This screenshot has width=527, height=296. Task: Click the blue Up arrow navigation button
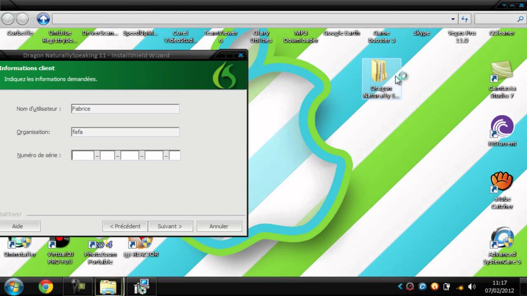(x=43, y=19)
